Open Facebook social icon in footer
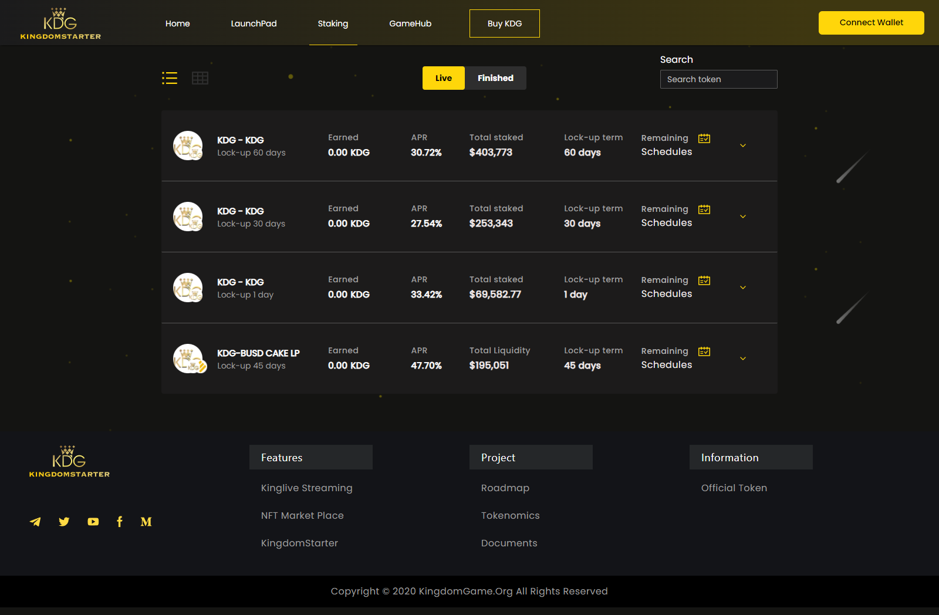Screen dimensions: 939x615 click(120, 522)
